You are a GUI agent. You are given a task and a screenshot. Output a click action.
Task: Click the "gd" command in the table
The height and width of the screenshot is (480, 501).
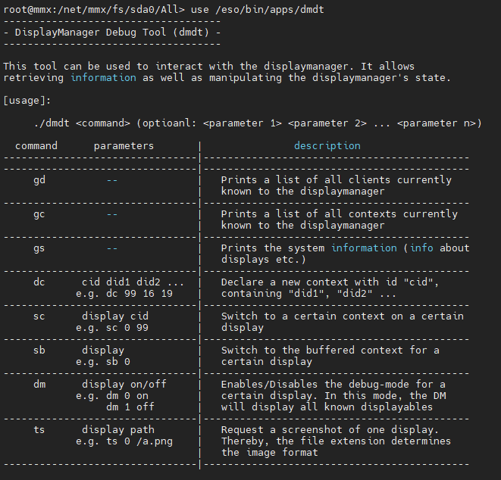click(x=39, y=180)
